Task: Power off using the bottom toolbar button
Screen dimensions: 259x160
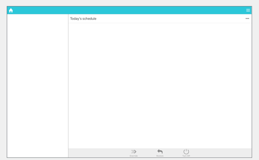Action: (186, 153)
